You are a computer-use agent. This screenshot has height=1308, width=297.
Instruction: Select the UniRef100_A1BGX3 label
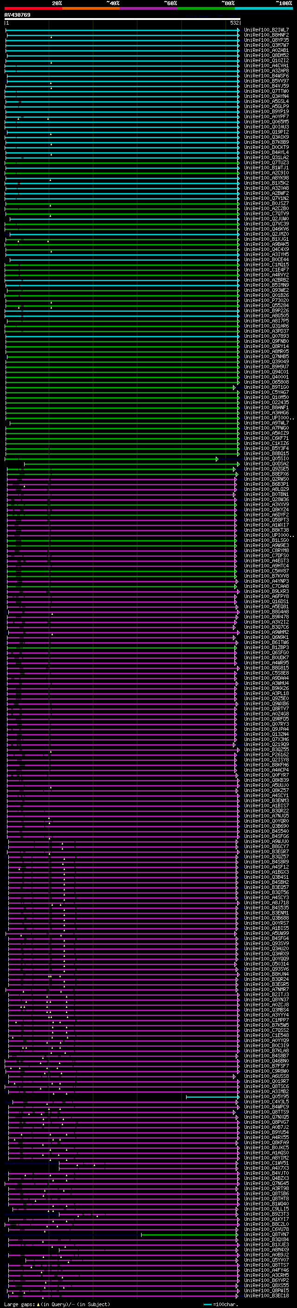point(266,872)
